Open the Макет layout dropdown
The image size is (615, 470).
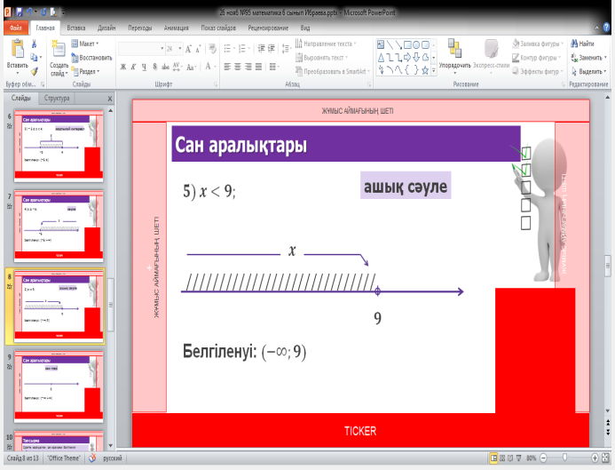[89, 44]
